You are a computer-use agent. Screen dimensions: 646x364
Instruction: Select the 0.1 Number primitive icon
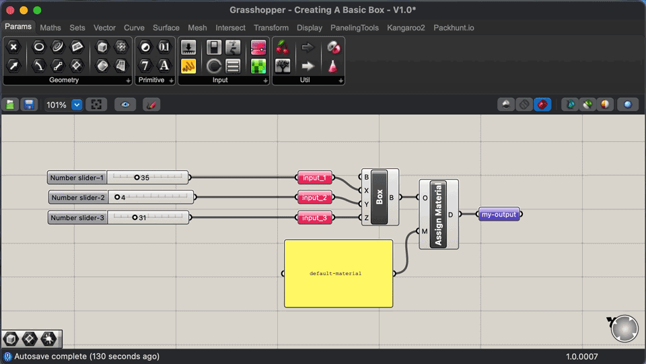[x=164, y=47]
